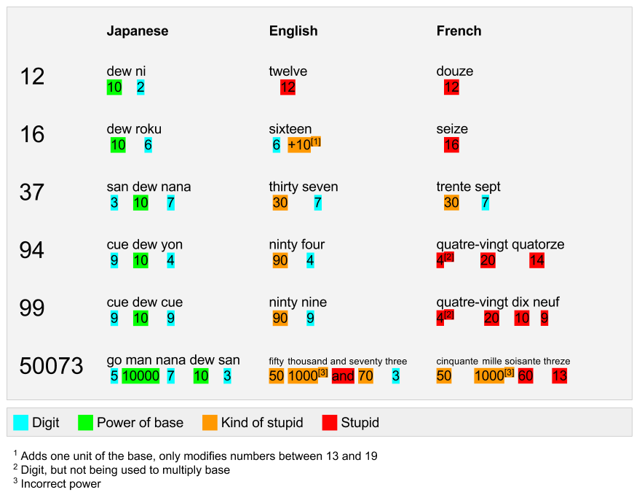Click the orange 30 under trente
The image size is (642, 503).
coord(451,203)
